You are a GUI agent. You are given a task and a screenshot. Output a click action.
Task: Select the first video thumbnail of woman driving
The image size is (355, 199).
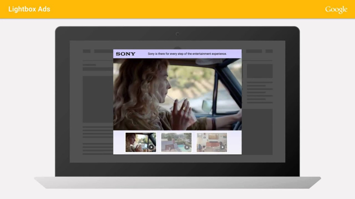click(141, 142)
